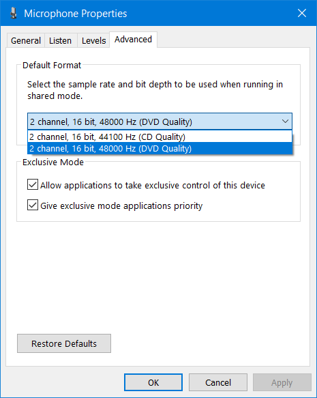
Task: Switch to the General tab
Action: pyautogui.click(x=26, y=40)
